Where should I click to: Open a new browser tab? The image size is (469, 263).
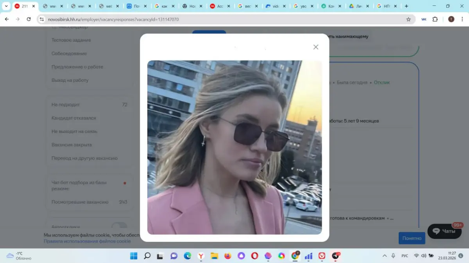click(x=406, y=6)
